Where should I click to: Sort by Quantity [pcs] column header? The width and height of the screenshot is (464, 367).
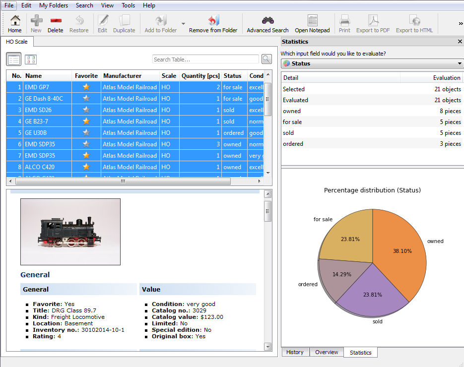(200, 76)
